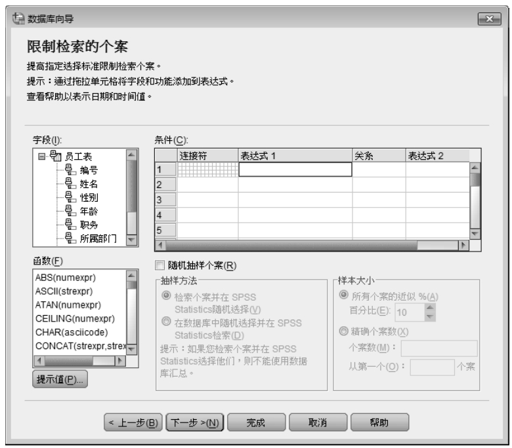Click the 性别 field icon
The height and width of the screenshot is (448, 512).
70,197
